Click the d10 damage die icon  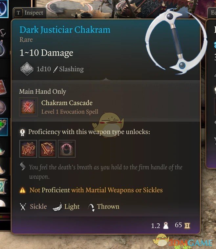point(27,69)
